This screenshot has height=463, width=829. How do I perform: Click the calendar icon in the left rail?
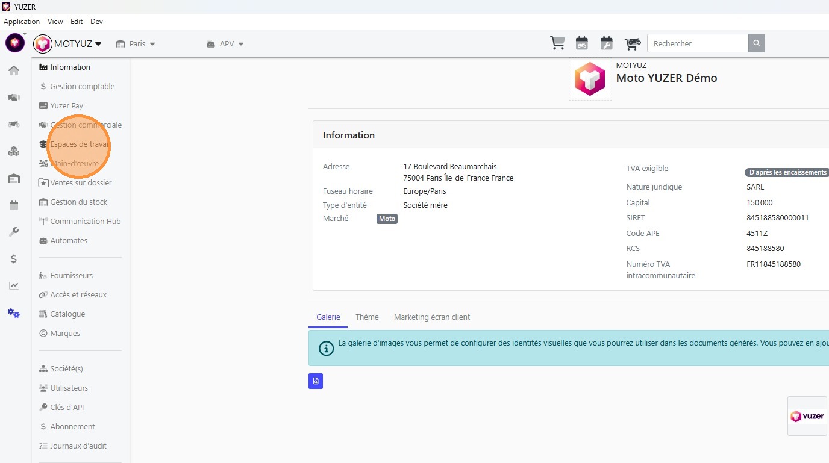click(14, 205)
